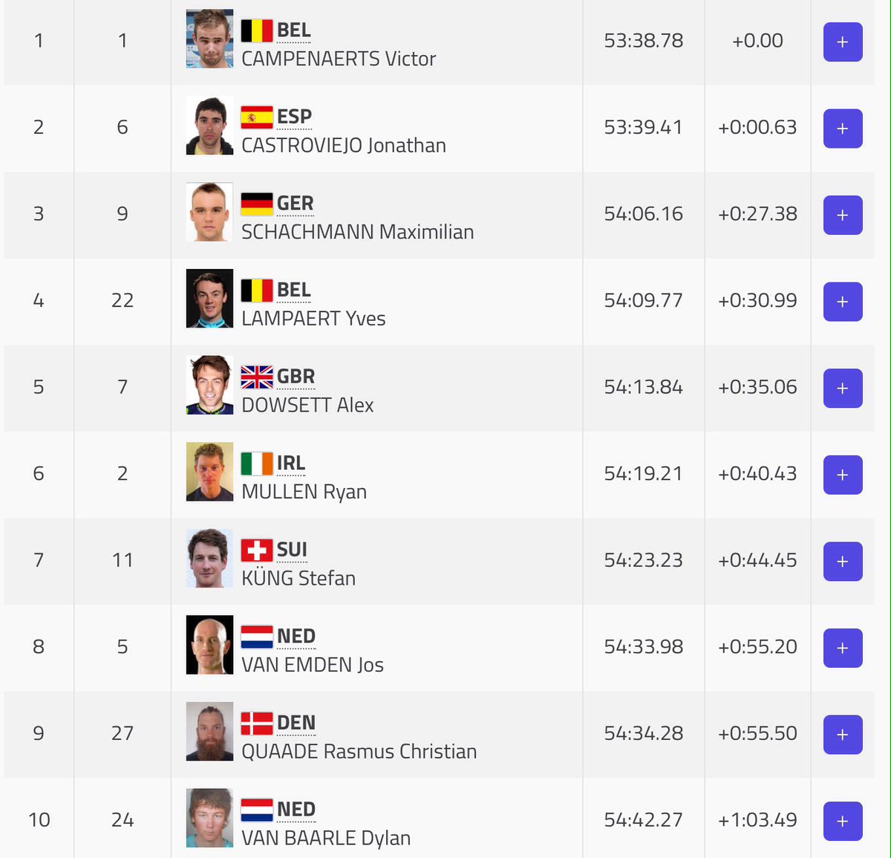The width and height of the screenshot is (891, 858).
Task: Click plus icon on Dowsett Alex row
Action: (x=843, y=389)
